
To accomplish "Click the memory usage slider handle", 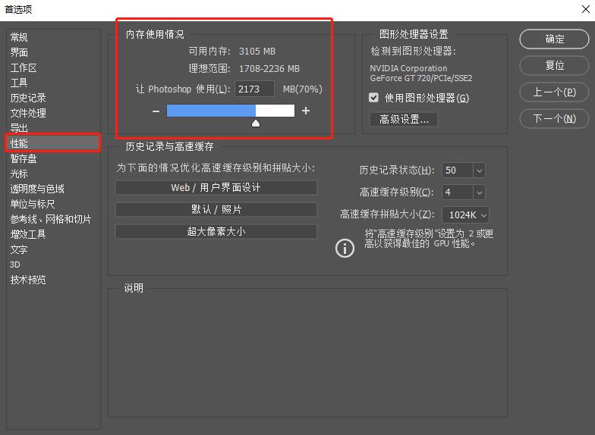I will pos(256,122).
